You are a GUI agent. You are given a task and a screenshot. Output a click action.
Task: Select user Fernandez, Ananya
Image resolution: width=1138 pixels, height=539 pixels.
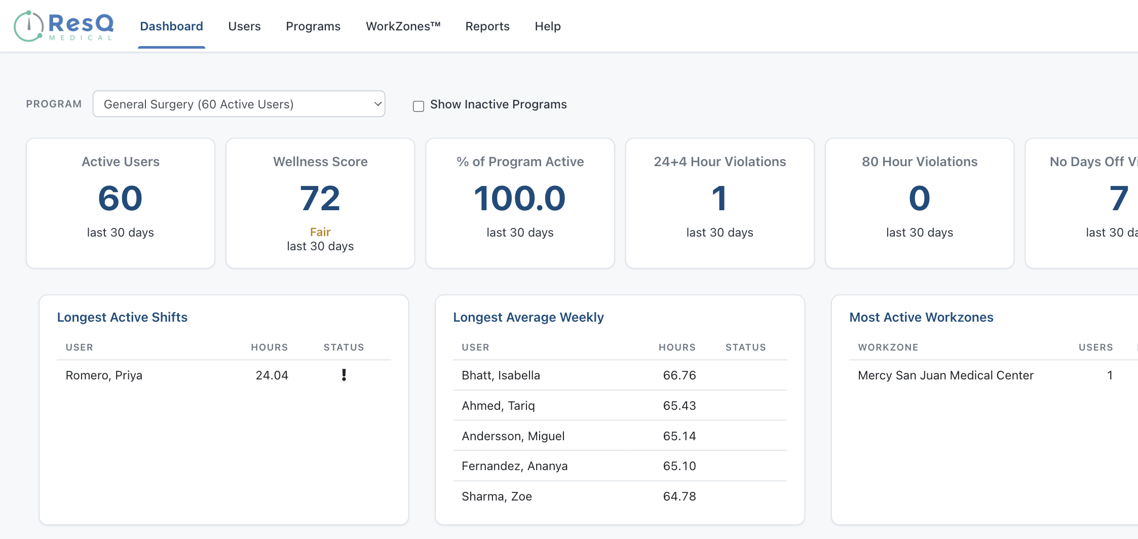pyautogui.click(x=514, y=466)
